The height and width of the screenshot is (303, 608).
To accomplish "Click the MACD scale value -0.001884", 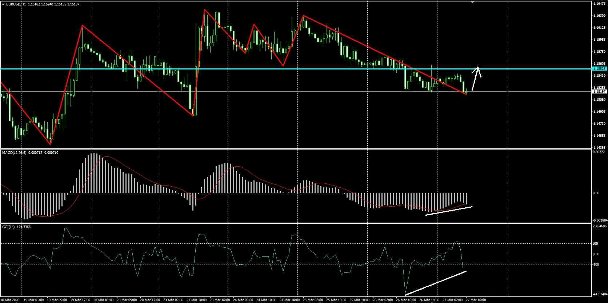I will (x=600, y=220).
